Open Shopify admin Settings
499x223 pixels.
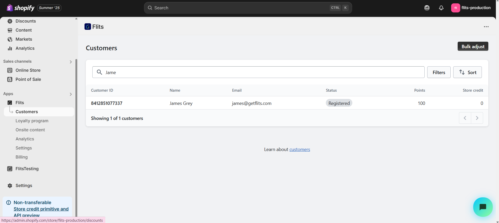pyautogui.click(x=24, y=185)
